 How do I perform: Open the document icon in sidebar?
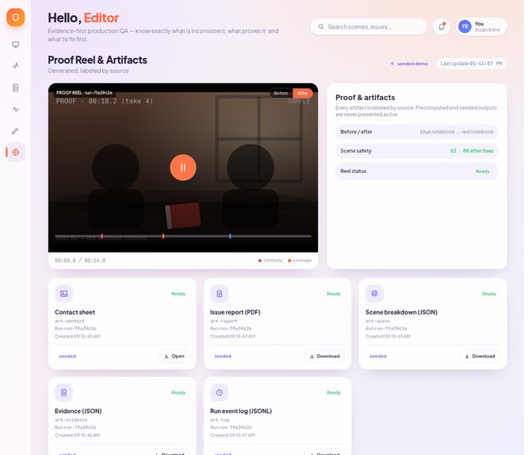pyautogui.click(x=16, y=87)
